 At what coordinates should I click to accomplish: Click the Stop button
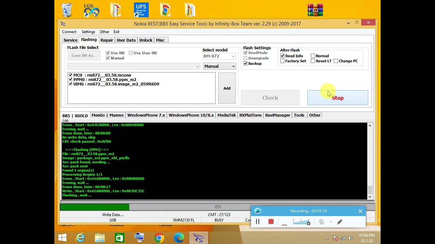[x=337, y=98]
